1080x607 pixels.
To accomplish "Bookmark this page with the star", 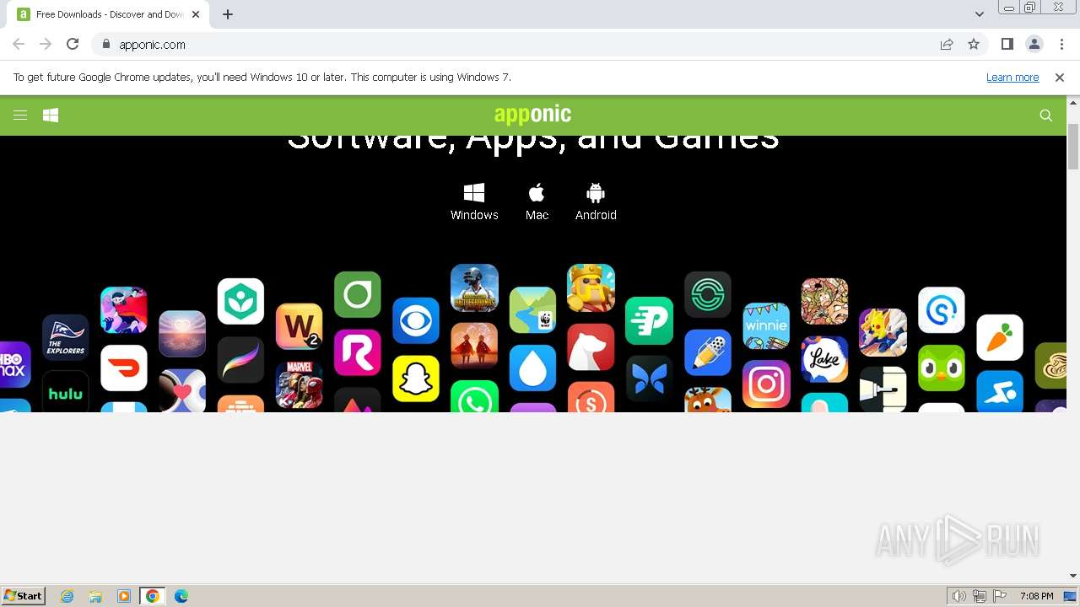I will tap(974, 45).
